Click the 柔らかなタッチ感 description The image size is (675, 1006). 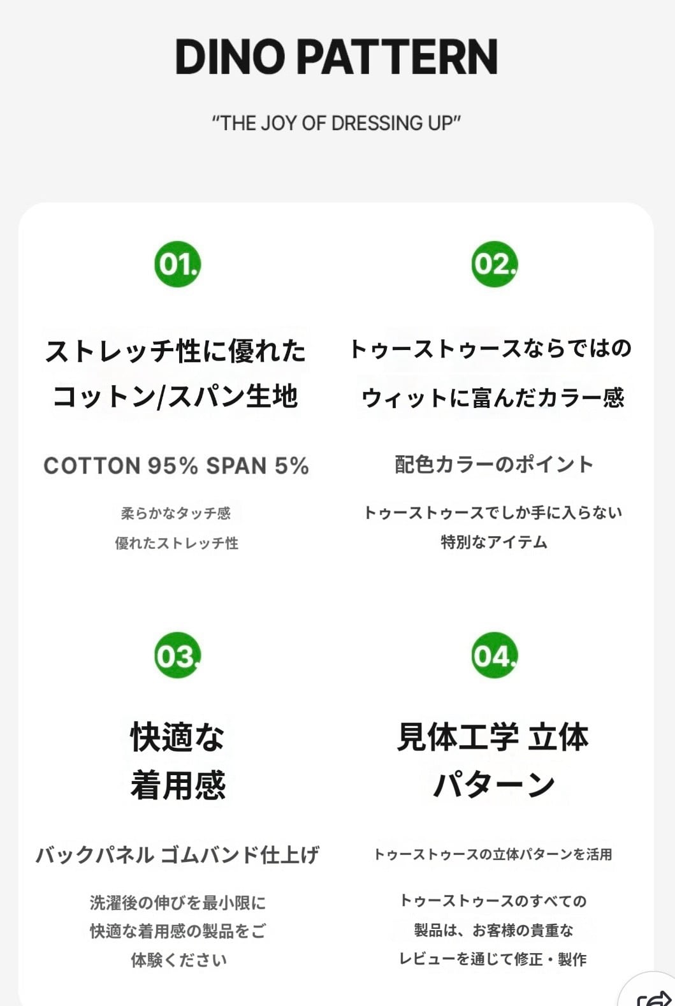(176, 513)
